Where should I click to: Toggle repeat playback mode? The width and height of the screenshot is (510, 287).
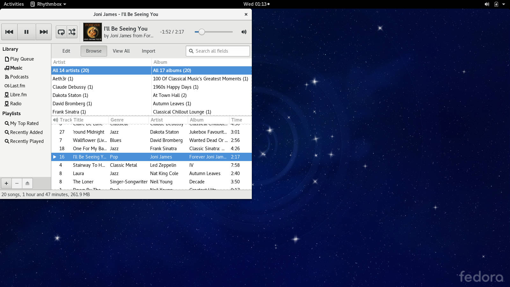[61, 32]
